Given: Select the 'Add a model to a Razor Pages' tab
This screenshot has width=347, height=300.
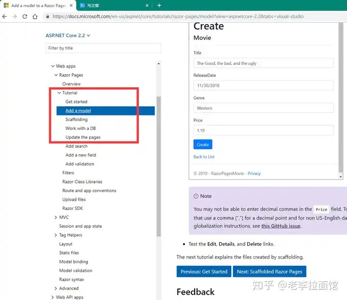Looking at the screenshot, I should [x=38, y=5].
